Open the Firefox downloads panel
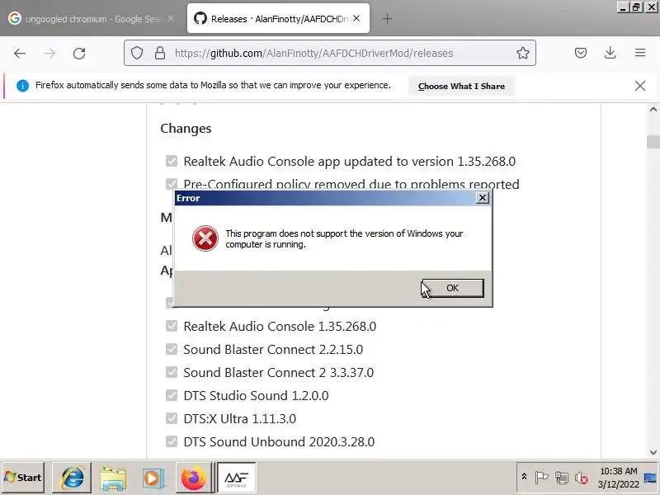660x495 pixels. (x=610, y=53)
